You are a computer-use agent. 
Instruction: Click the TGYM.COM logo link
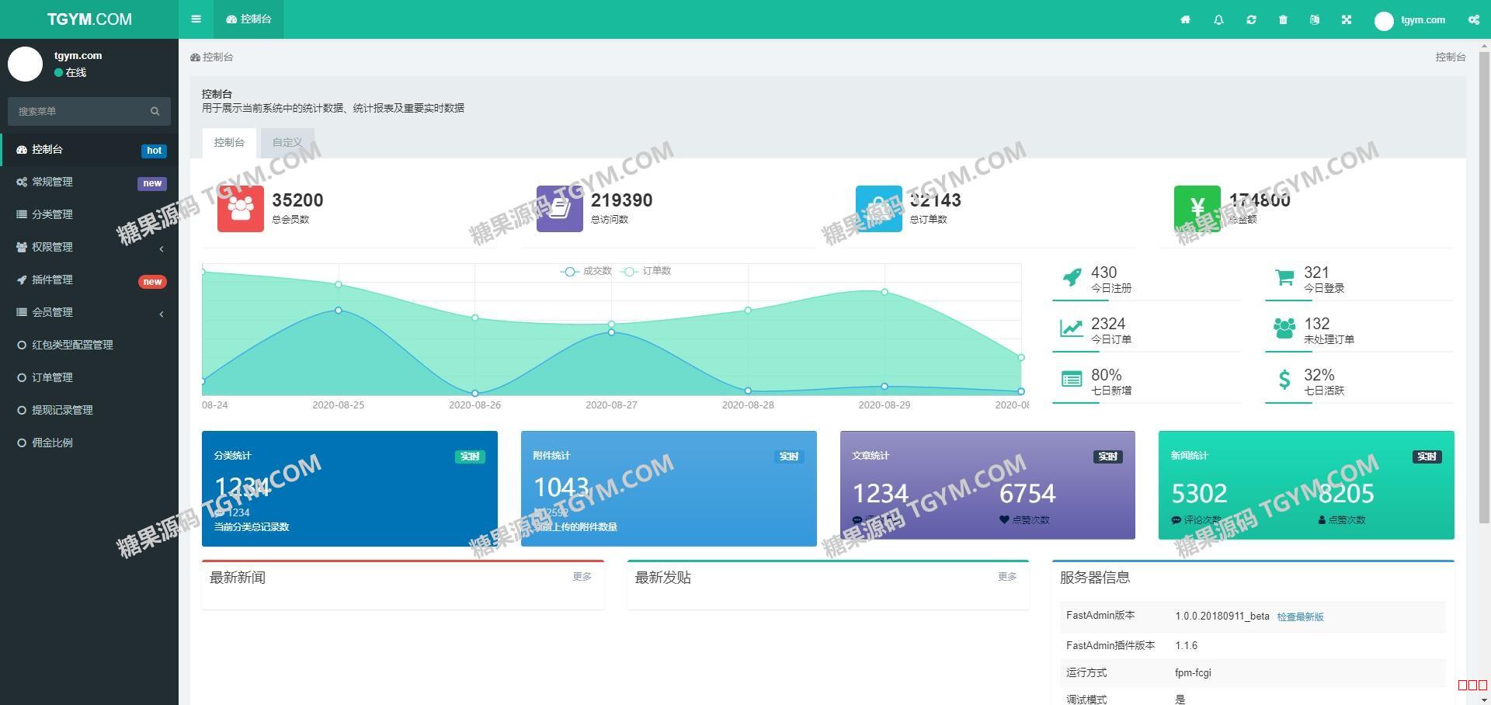pos(89,19)
